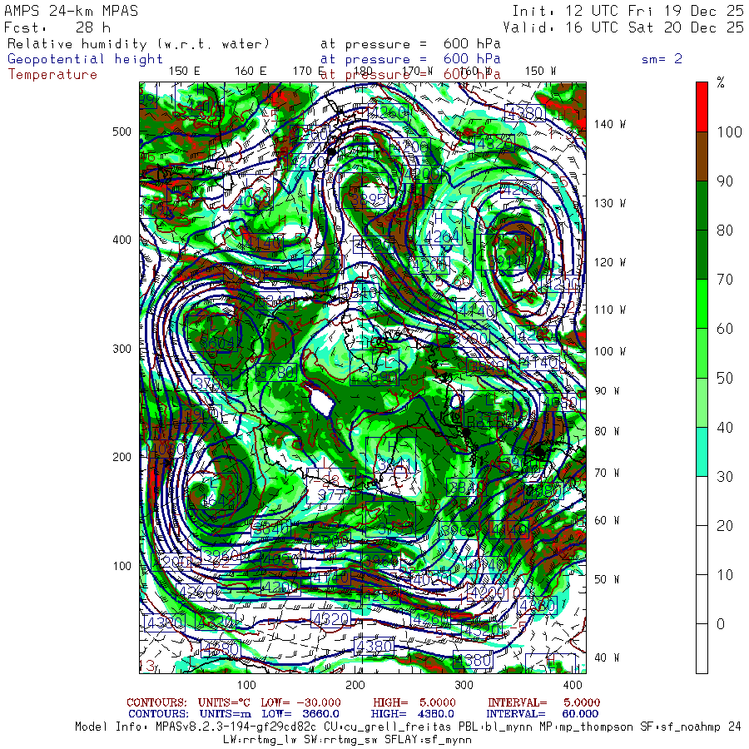Click the '110 W' longitude label
The width and height of the screenshot is (749, 749).
609,310
